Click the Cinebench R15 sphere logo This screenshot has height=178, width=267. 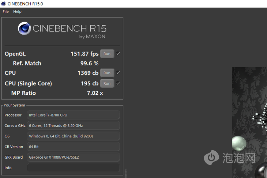(25, 28)
